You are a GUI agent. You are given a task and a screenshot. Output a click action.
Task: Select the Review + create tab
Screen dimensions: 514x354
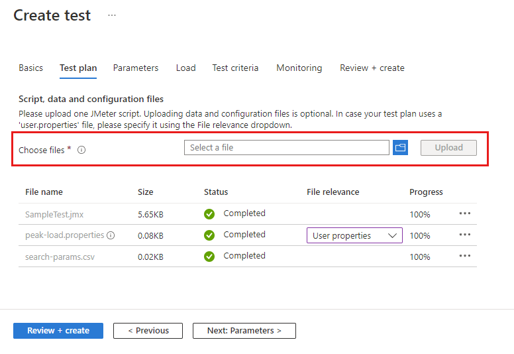[x=372, y=68]
